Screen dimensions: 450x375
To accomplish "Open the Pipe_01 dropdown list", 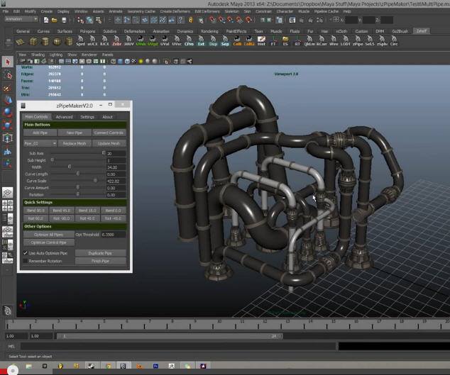I will [39, 143].
